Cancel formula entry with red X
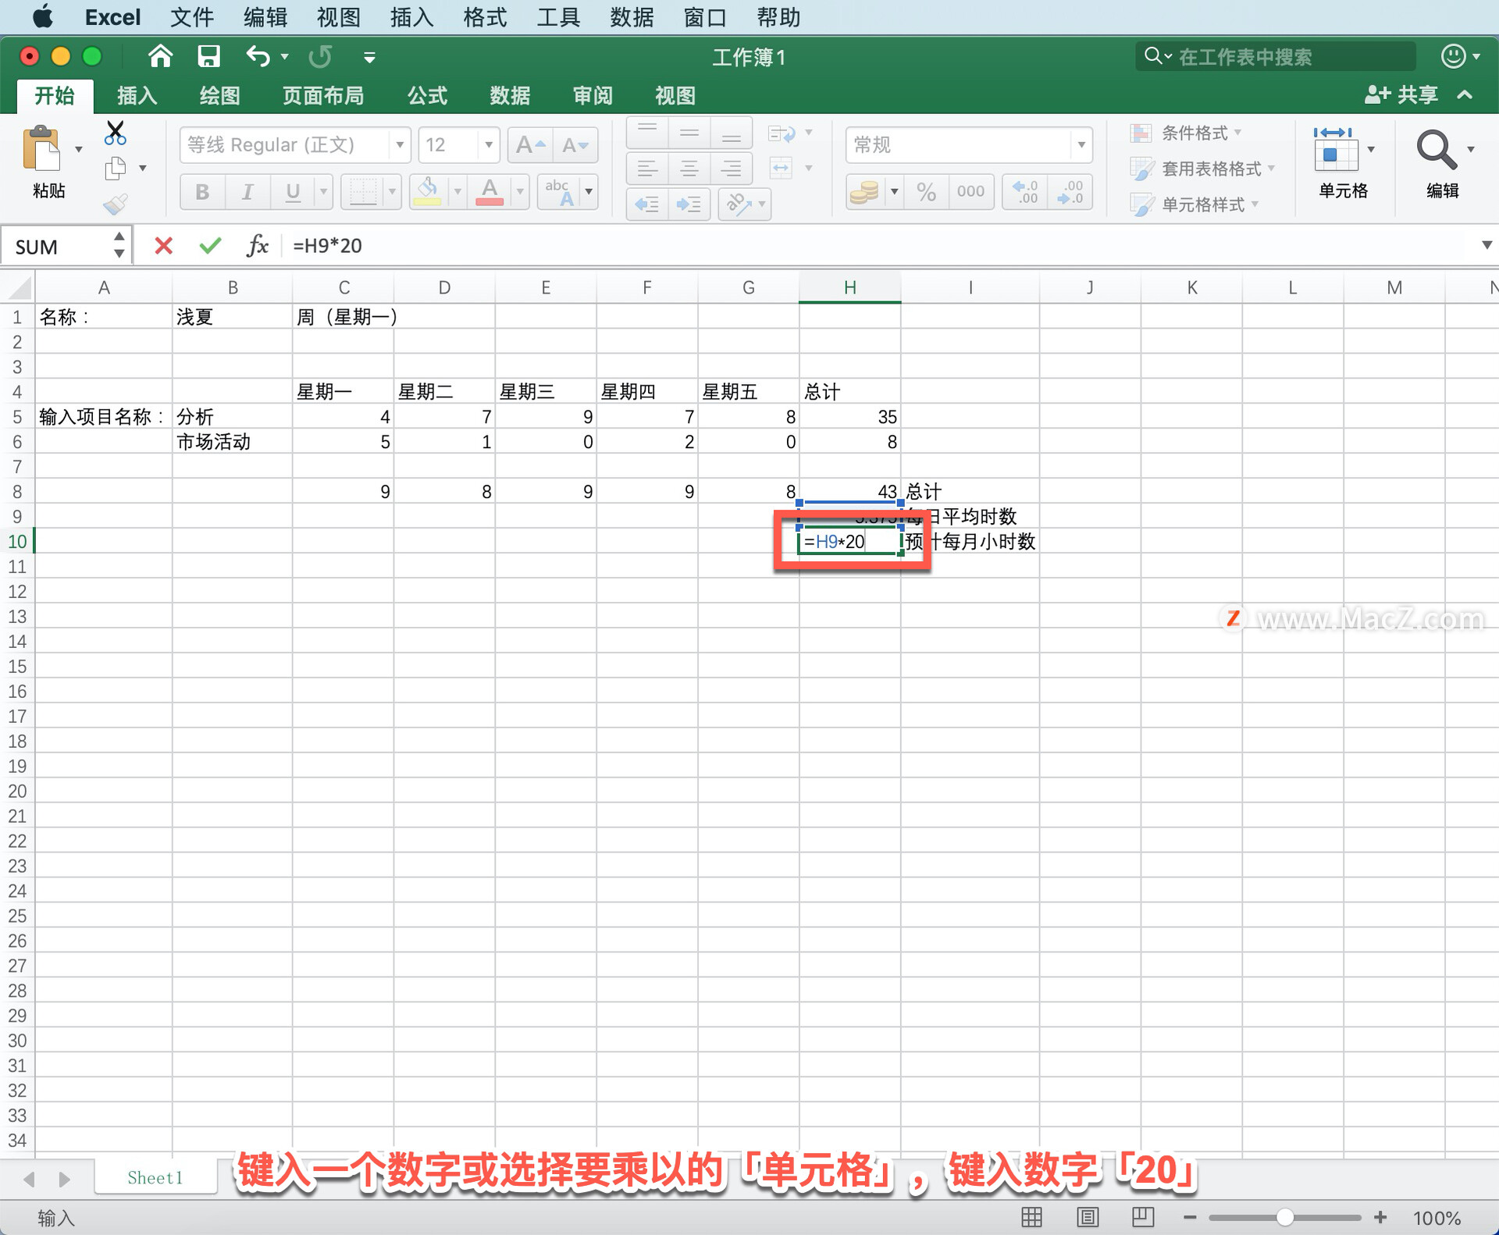The height and width of the screenshot is (1235, 1499). (163, 246)
